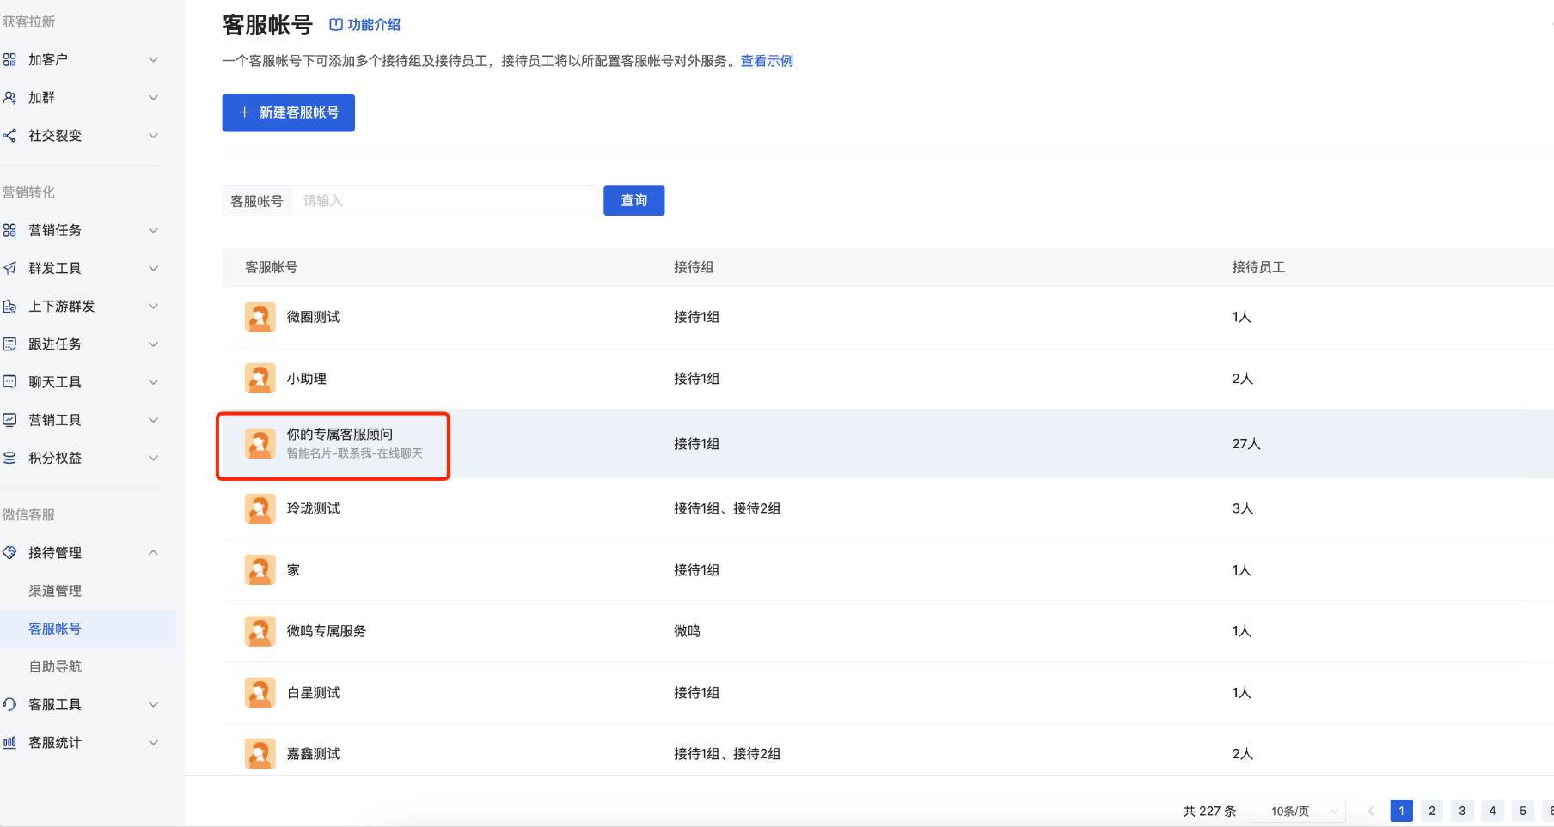Viewport: 1554px width, 827px height.
Task: Click the 新建客服帐号 button
Action: point(289,112)
